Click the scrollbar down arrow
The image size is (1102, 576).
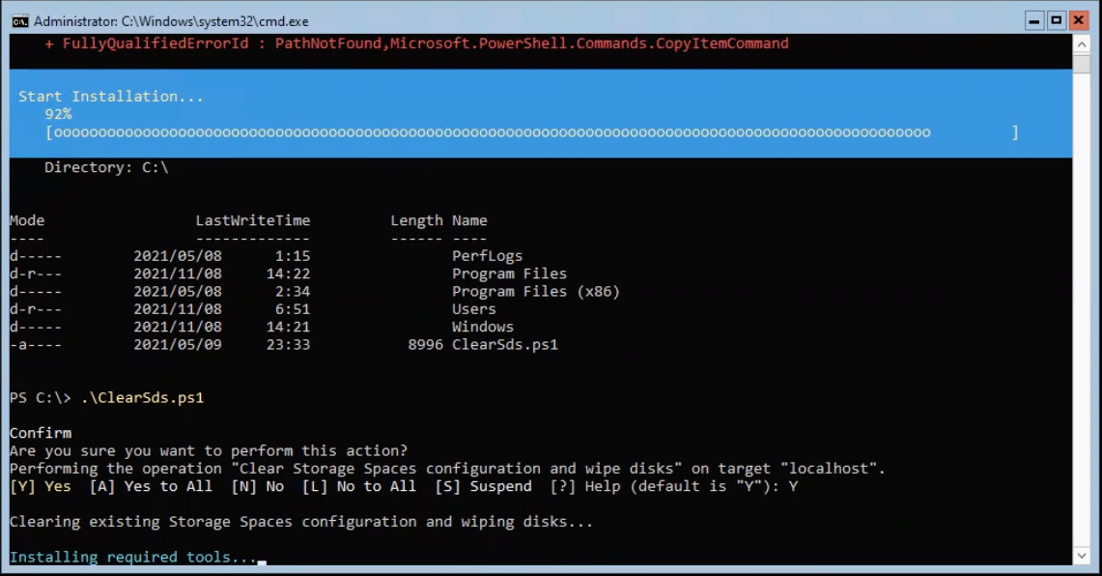coord(1082,556)
